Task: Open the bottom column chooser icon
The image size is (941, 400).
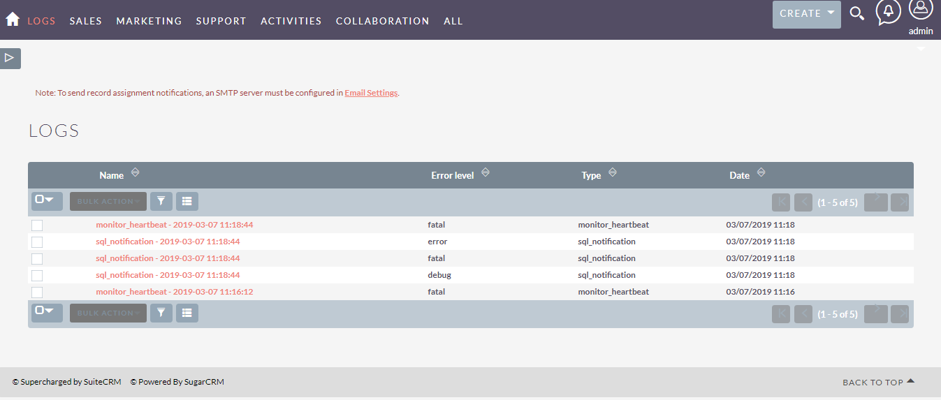Action: 187,313
